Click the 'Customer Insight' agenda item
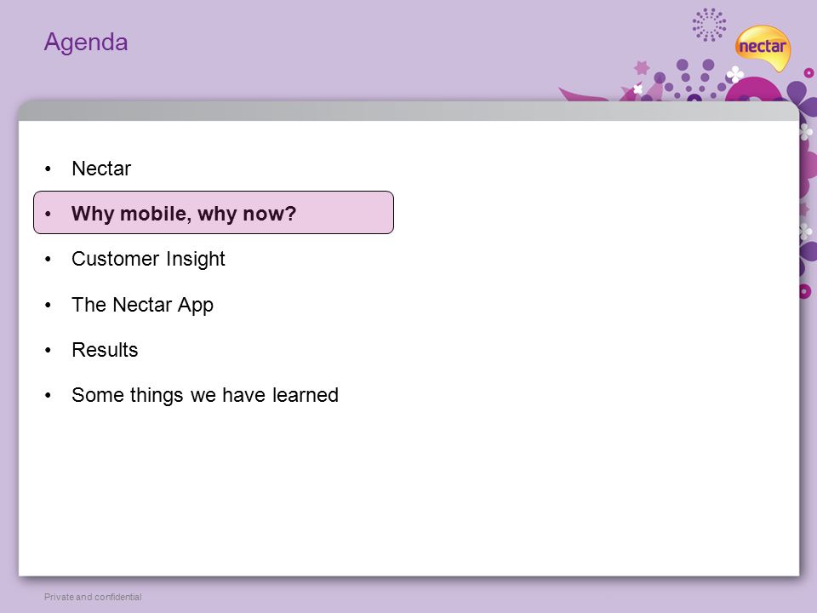Viewport: 817px width, 613px height. [148, 259]
